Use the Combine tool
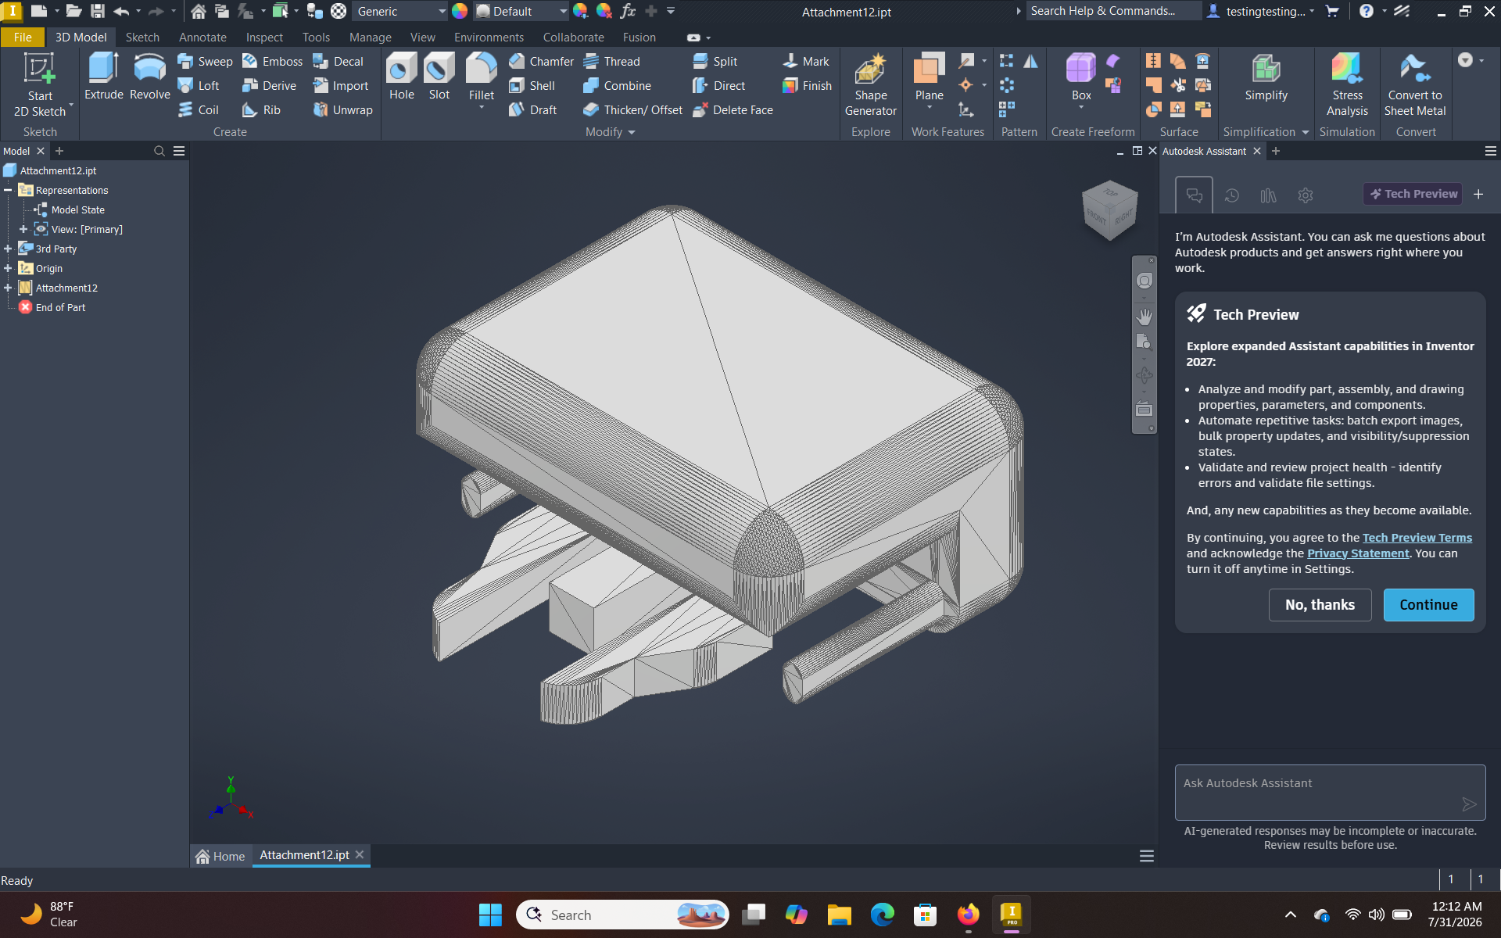Screen dimensions: 1501x938 [x=617, y=85]
